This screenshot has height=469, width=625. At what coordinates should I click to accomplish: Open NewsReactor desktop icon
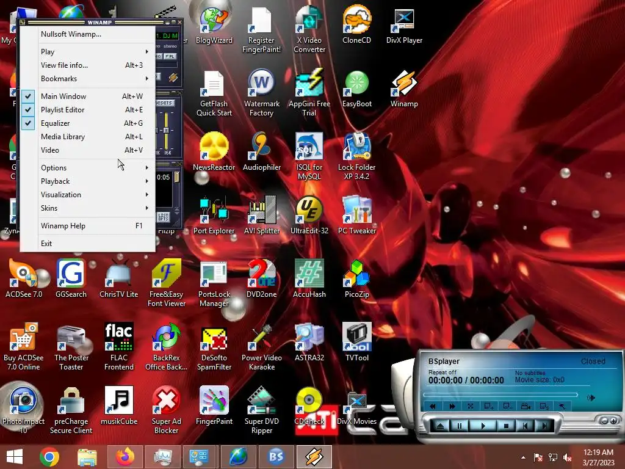(x=214, y=153)
